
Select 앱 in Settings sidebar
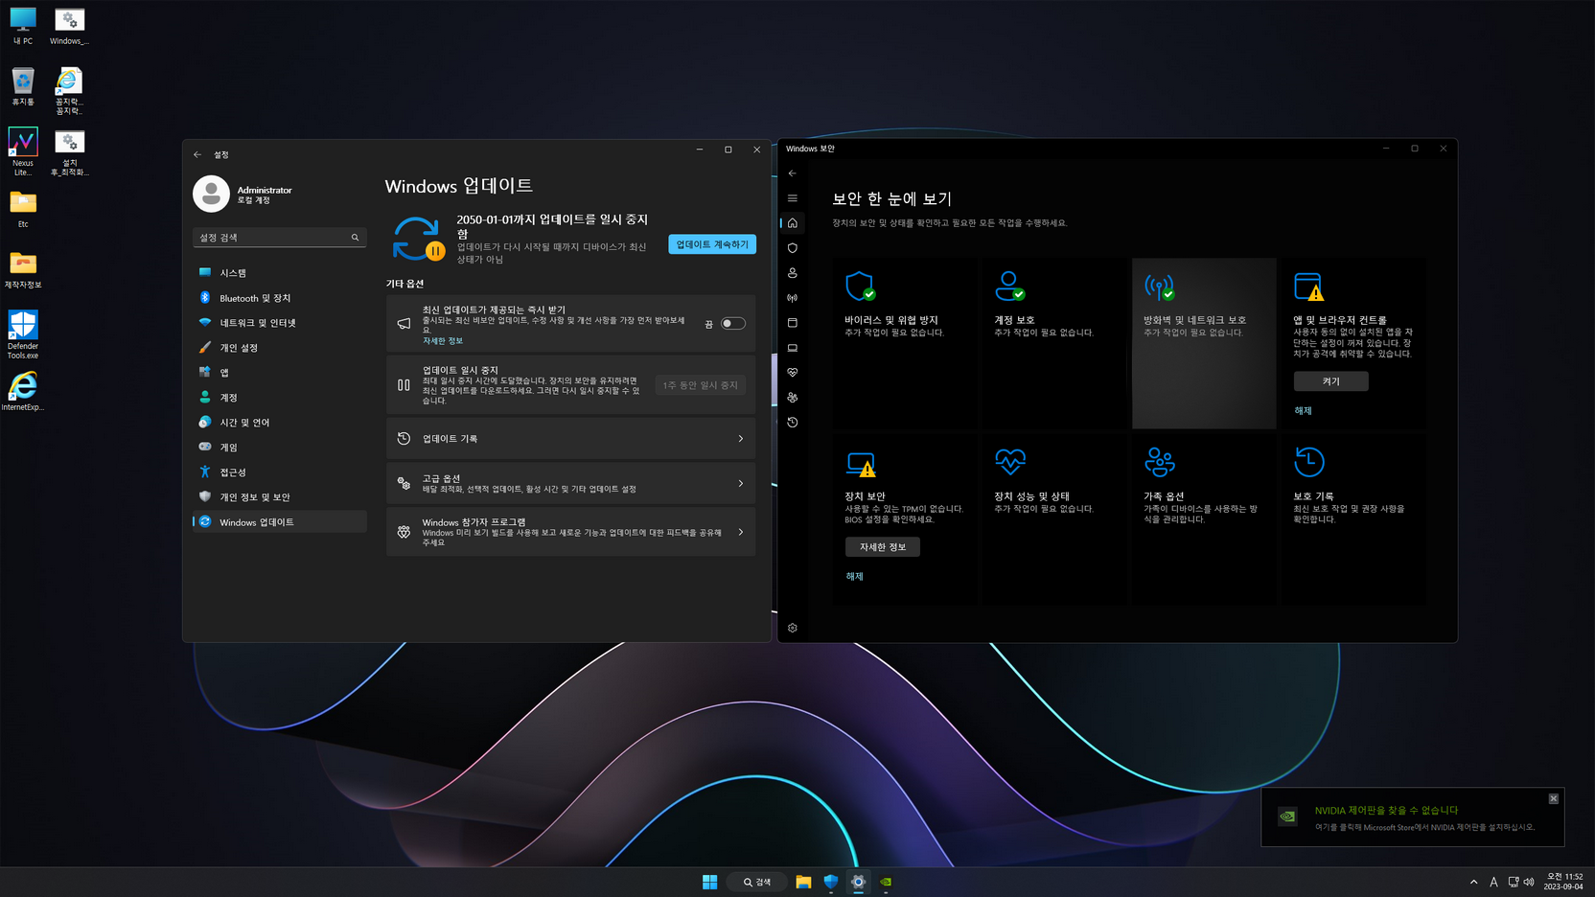click(280, 373)
